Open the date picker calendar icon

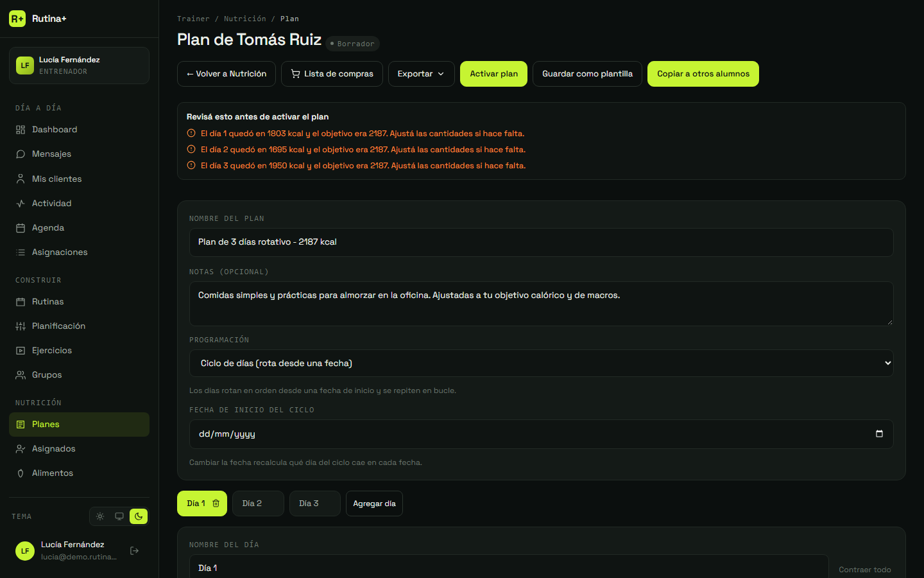(879, 433)
